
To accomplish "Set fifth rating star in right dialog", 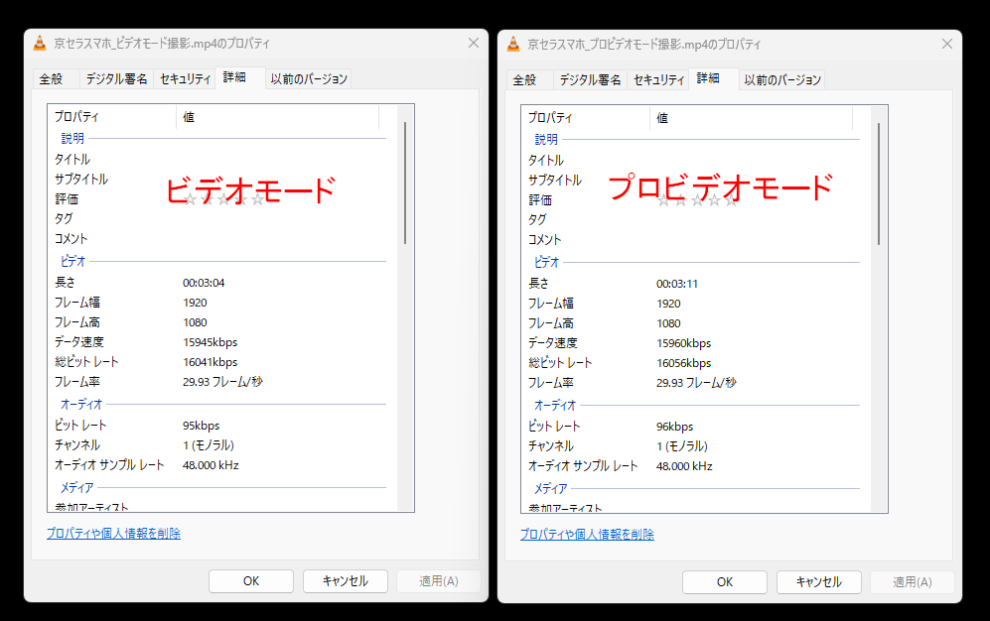I will (732, 200).
